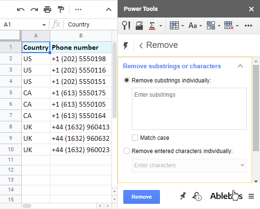Click the sheet horizontal scroll right arrow

(108, 206)
